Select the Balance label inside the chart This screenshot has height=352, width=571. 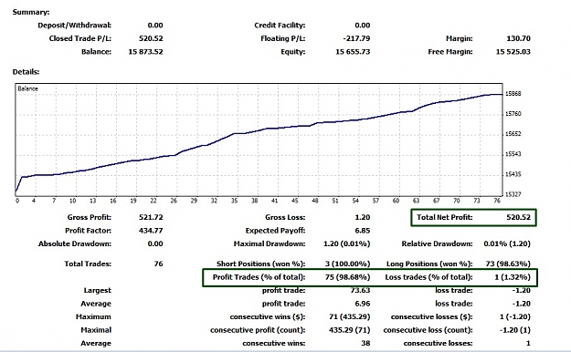[x=27, y=88]
